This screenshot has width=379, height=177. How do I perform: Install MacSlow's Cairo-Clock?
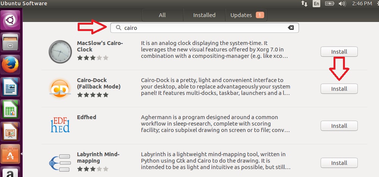click(339, 51)
